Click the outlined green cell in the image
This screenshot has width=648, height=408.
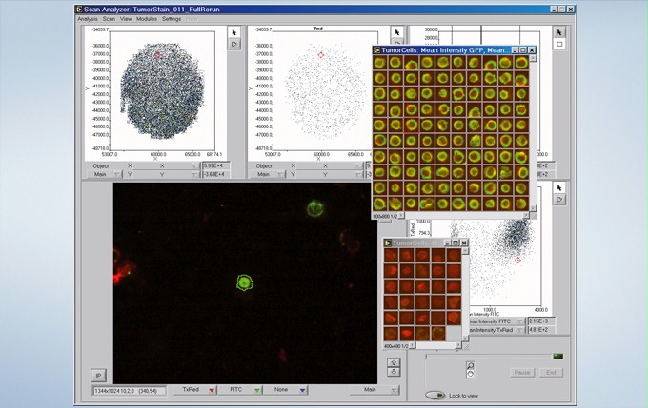(x=244, y=282)
